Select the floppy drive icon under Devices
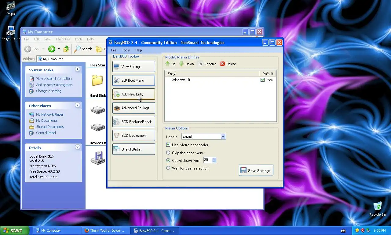The image size is (391, 235). tap(98, 158)
